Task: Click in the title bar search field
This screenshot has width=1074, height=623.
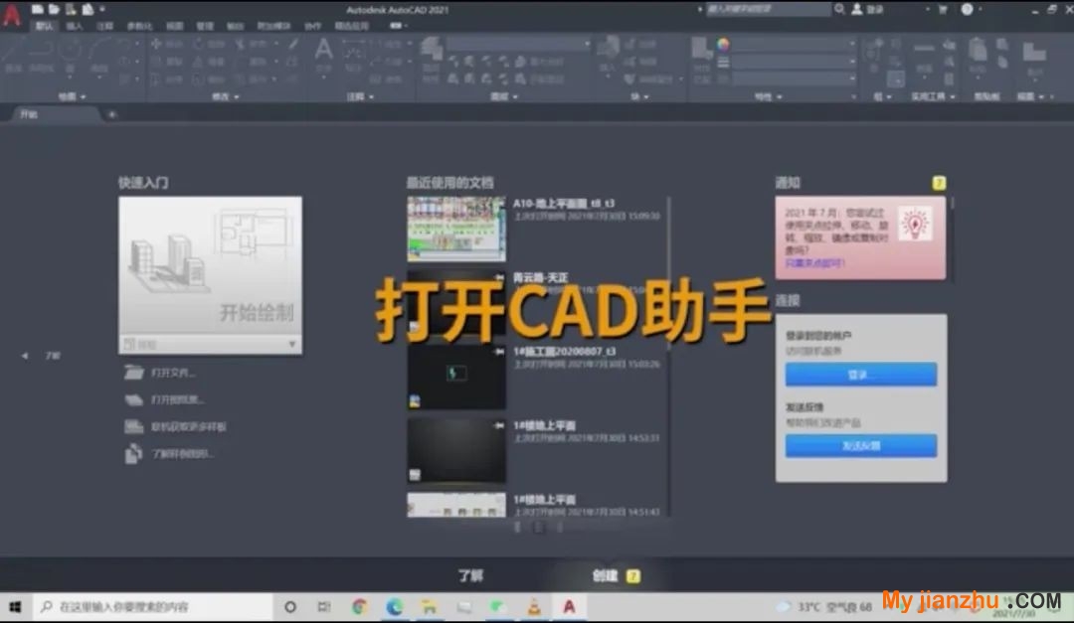Action: click(768, 9)
